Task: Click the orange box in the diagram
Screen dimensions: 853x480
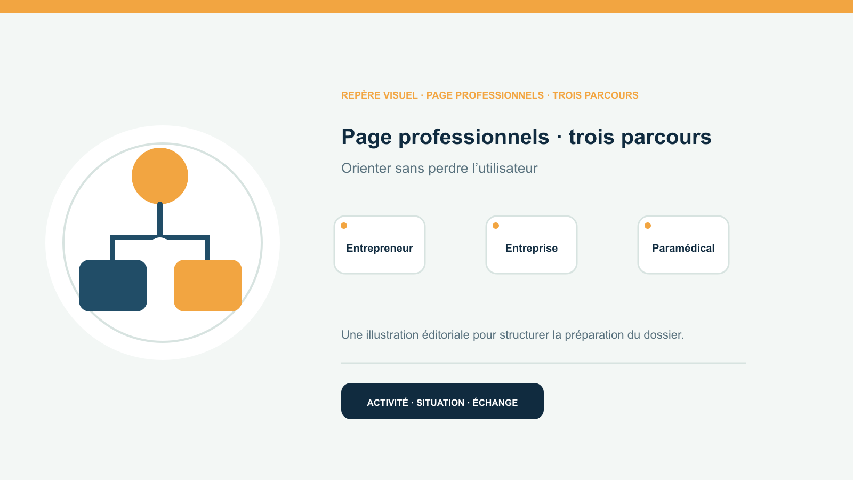Action: (x=208, y=285)
